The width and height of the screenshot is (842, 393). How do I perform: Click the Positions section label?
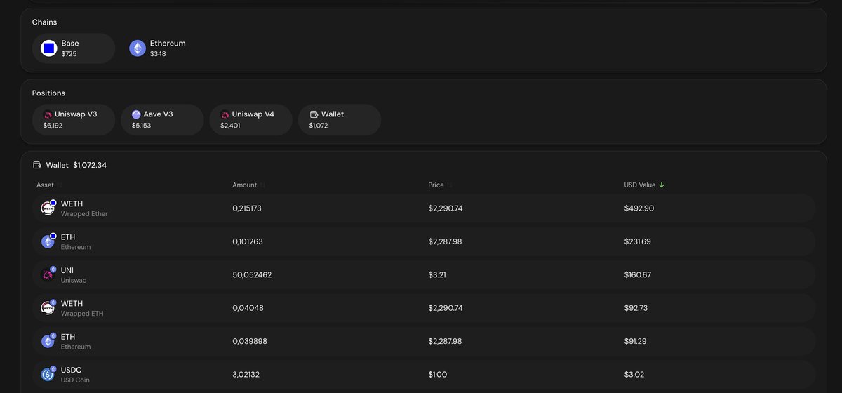pyautogui.click(x=48, y=93)
